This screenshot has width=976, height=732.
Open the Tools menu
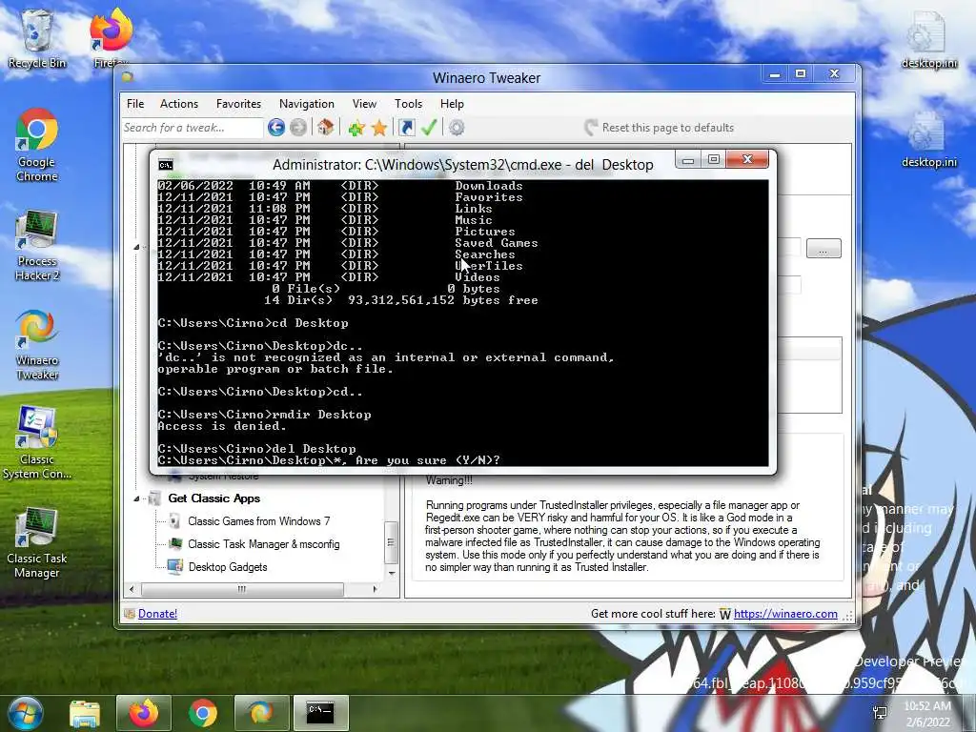408,104
